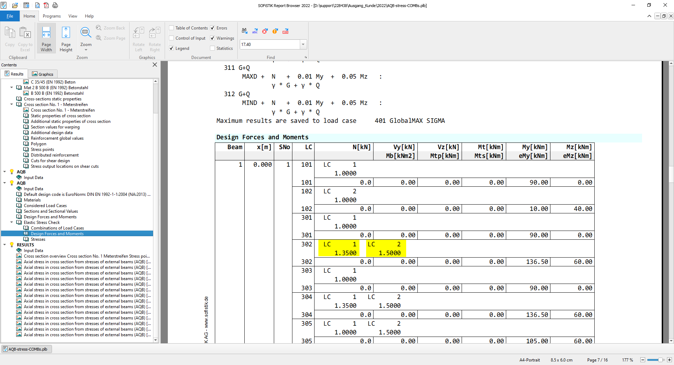Open the Programs ribbon tab
This screenshot has height=365, width=674.
(52, 16)
